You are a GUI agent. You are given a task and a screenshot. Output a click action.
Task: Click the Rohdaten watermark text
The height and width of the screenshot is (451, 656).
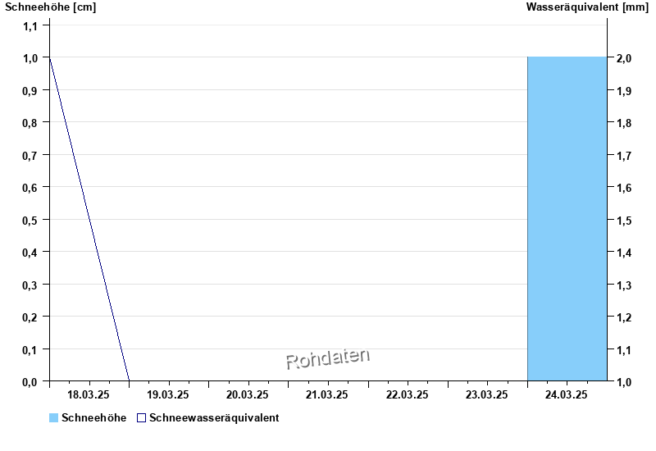tap(328, 358)
